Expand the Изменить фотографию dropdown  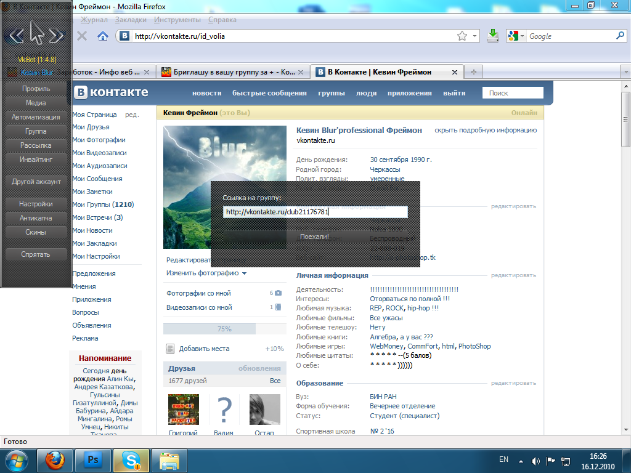244,273
